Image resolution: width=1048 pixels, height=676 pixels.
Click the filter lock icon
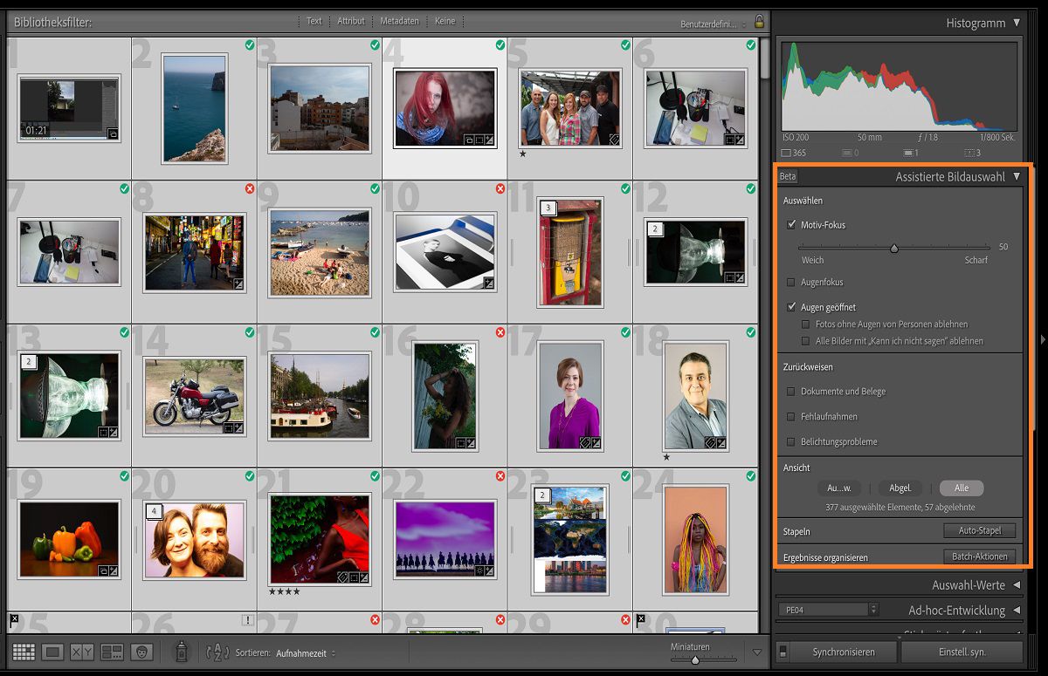(x=758, y=21)
